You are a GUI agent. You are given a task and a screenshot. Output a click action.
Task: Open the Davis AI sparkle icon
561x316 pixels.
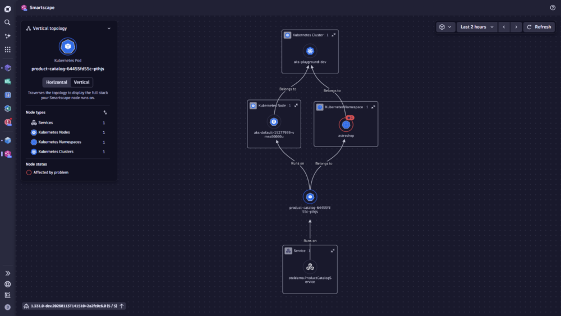pyautogui.click(x=7, y=36)
